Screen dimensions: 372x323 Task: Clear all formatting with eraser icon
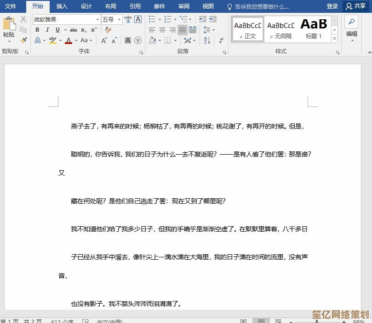point(108,30)
